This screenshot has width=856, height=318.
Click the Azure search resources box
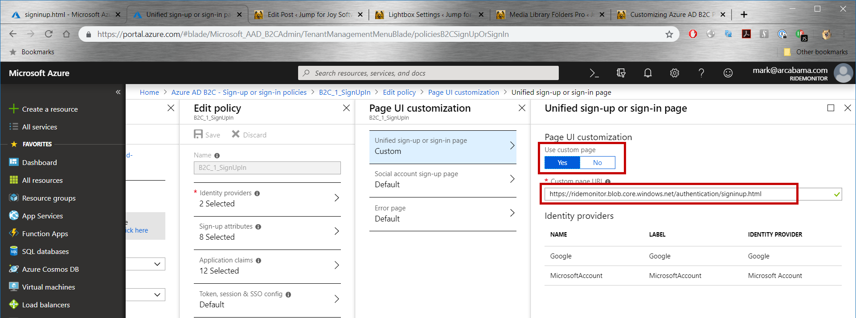click(428, 73)
